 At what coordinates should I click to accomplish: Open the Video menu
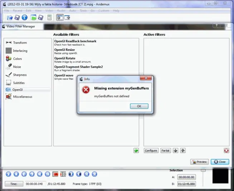(49, 11)
